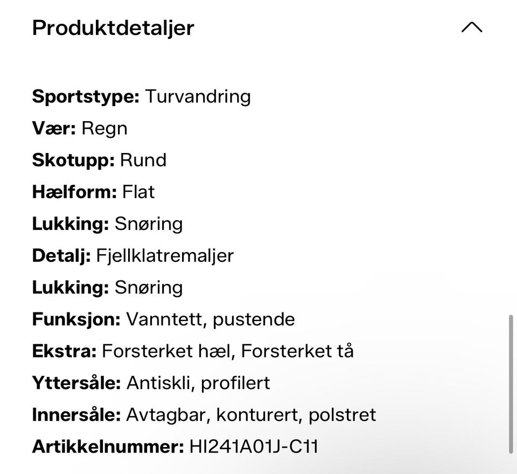Image resolution: width=517 pixels, height=474 pixels.
Task: Click the Innersåle: Avtagbar line
Action: 204,415
